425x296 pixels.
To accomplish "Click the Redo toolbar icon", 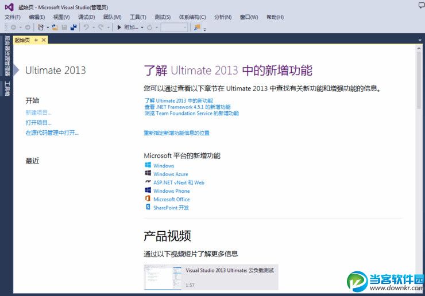I will pyautogui.click(x=101, y=28).
